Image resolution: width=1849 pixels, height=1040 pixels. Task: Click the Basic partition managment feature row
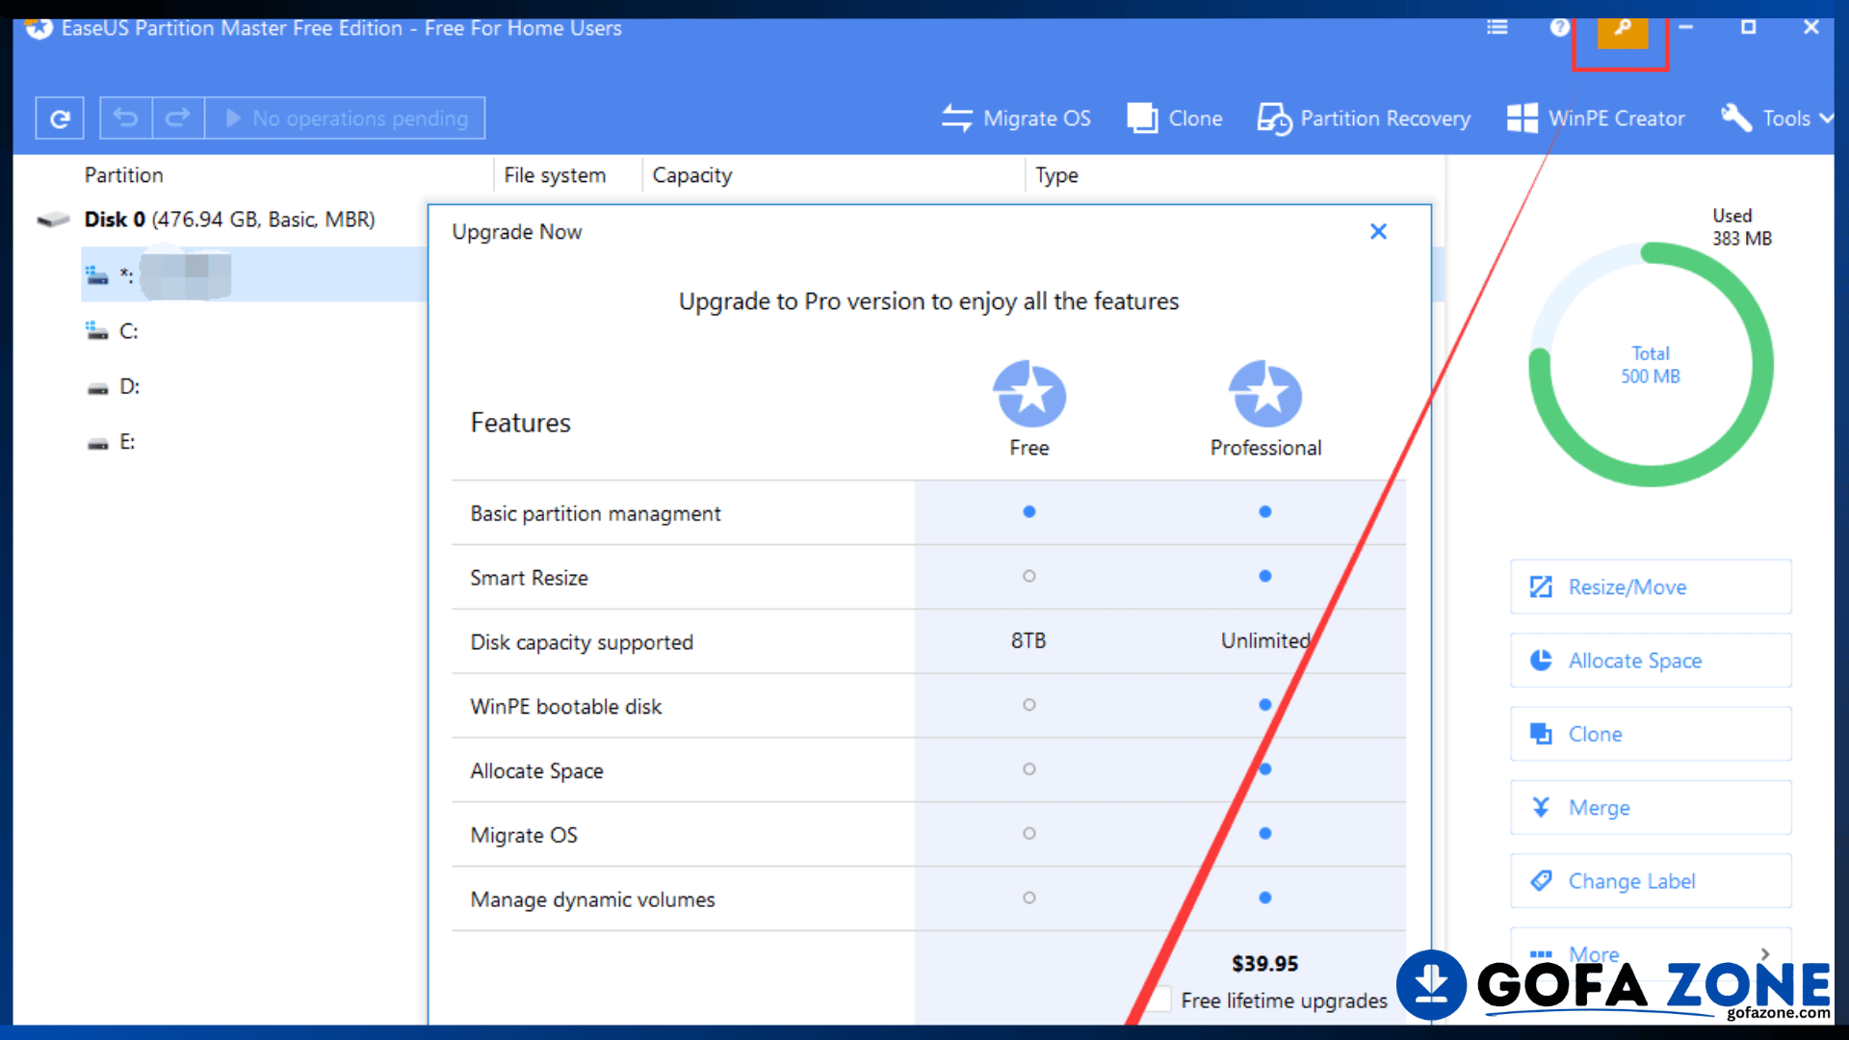click(928, 513)
